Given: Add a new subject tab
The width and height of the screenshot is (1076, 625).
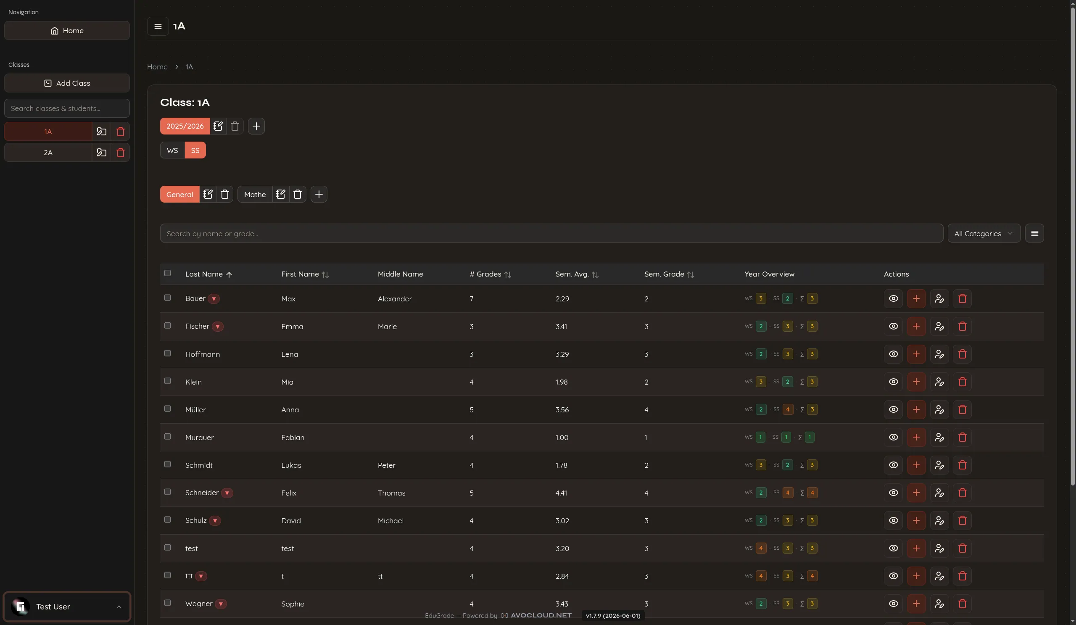Looking at the screenshot, I should pos(319,194).
